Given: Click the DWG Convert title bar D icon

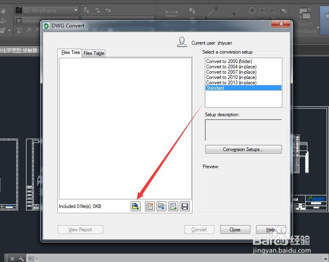Looking at the screenshot, I should pyautogui.click(x=46, y=26).
